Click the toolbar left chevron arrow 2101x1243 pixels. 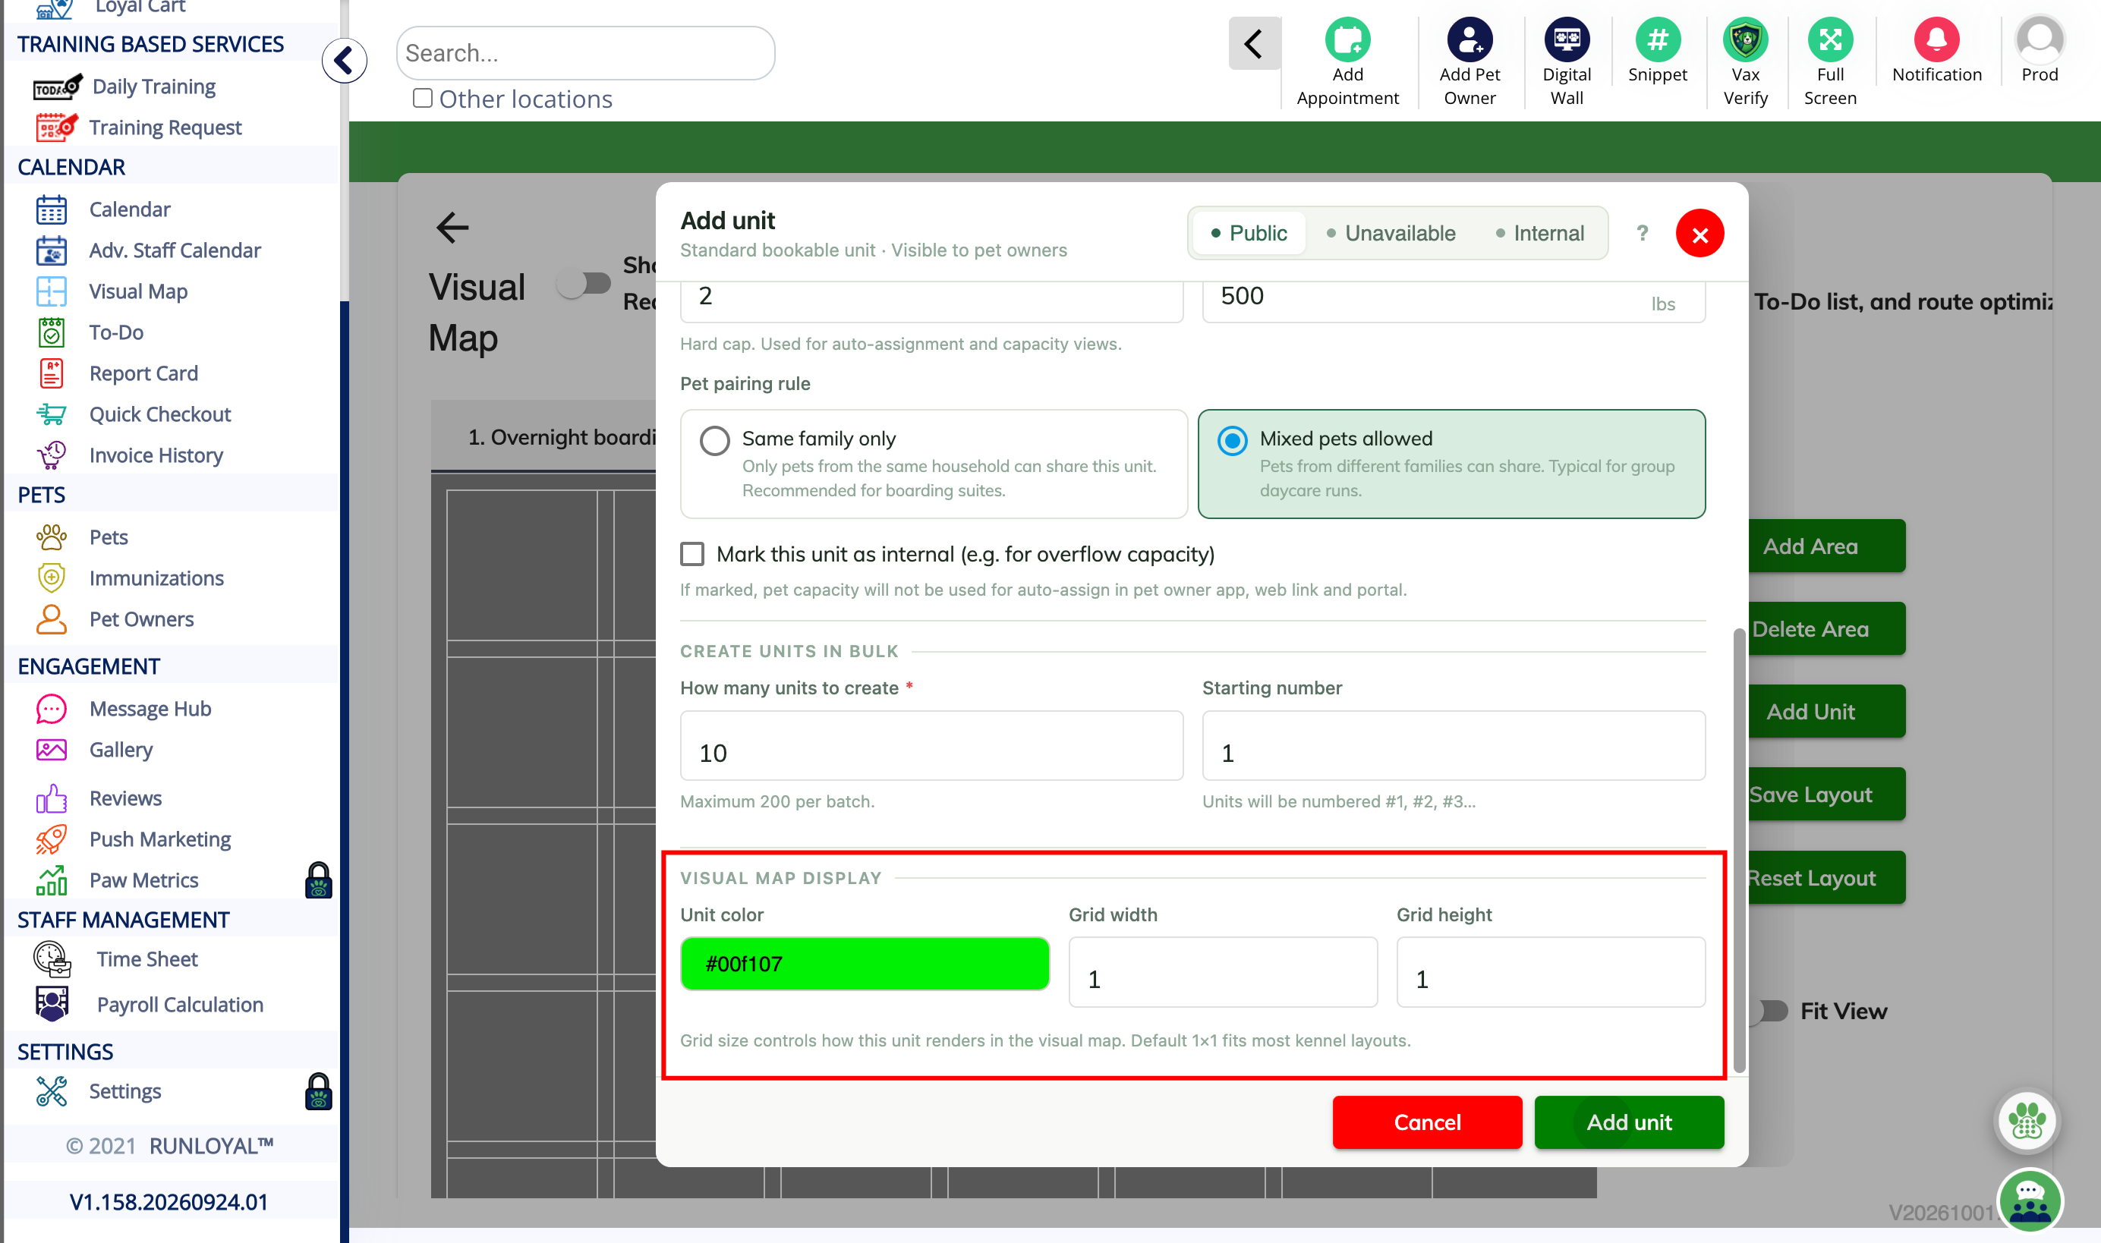[1253, 43]
